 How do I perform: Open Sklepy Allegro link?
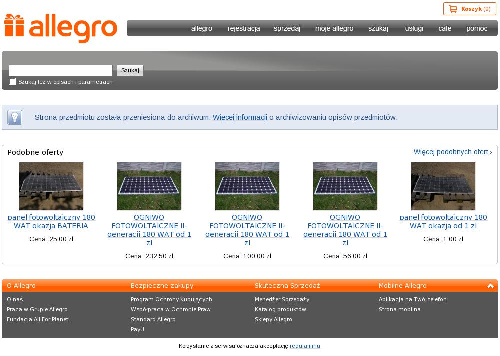pyautogui.click(x=273, y=319)
